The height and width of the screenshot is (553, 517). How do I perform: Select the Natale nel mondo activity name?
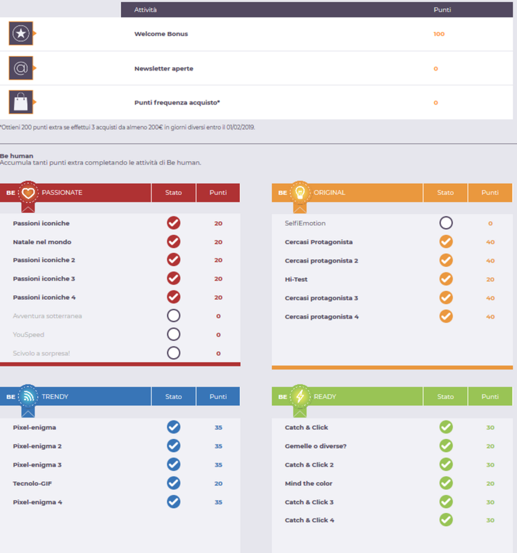(x=42, y=242)
